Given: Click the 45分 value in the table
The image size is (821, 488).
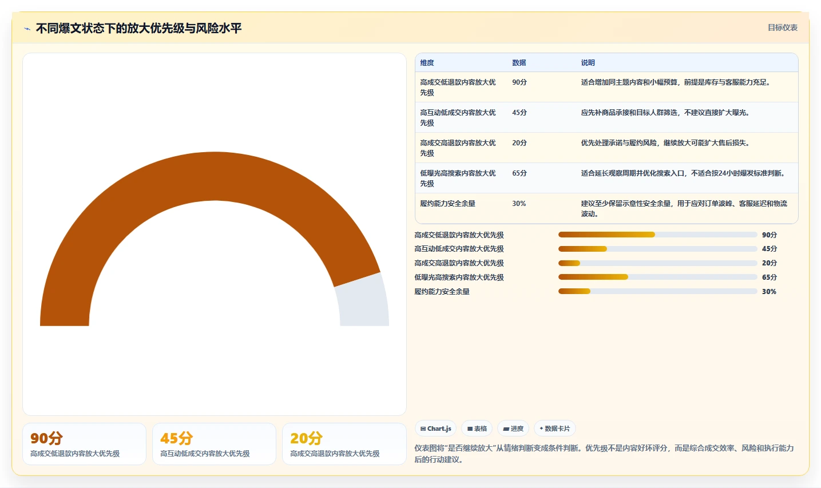Looking at the screenshot, I should pos(519,113).
